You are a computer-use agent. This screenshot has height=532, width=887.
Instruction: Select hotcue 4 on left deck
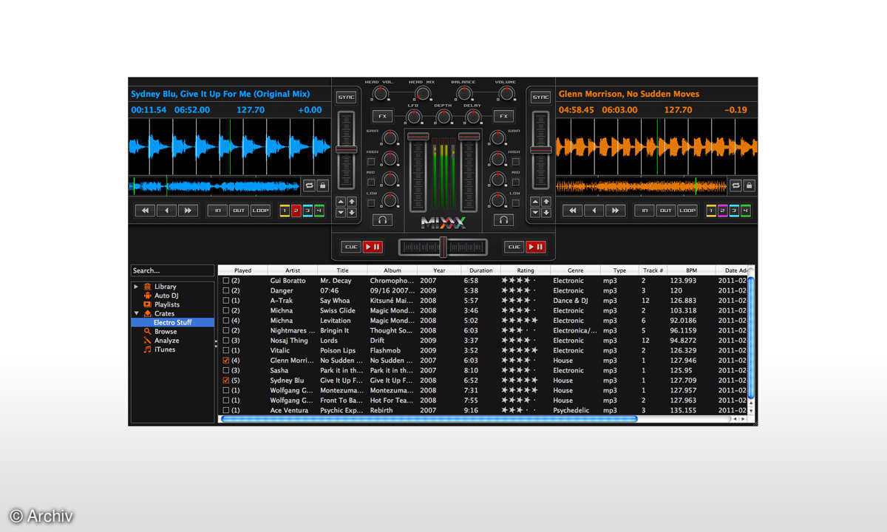tap(319, 211)
